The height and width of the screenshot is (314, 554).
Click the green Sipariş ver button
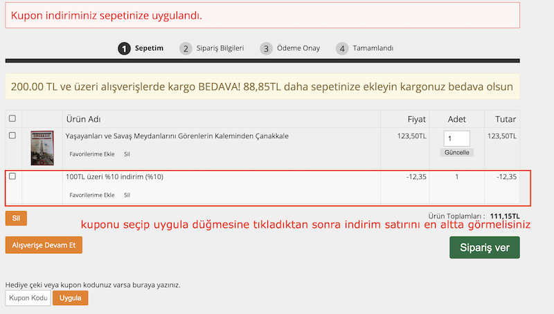tap(484, 248)
